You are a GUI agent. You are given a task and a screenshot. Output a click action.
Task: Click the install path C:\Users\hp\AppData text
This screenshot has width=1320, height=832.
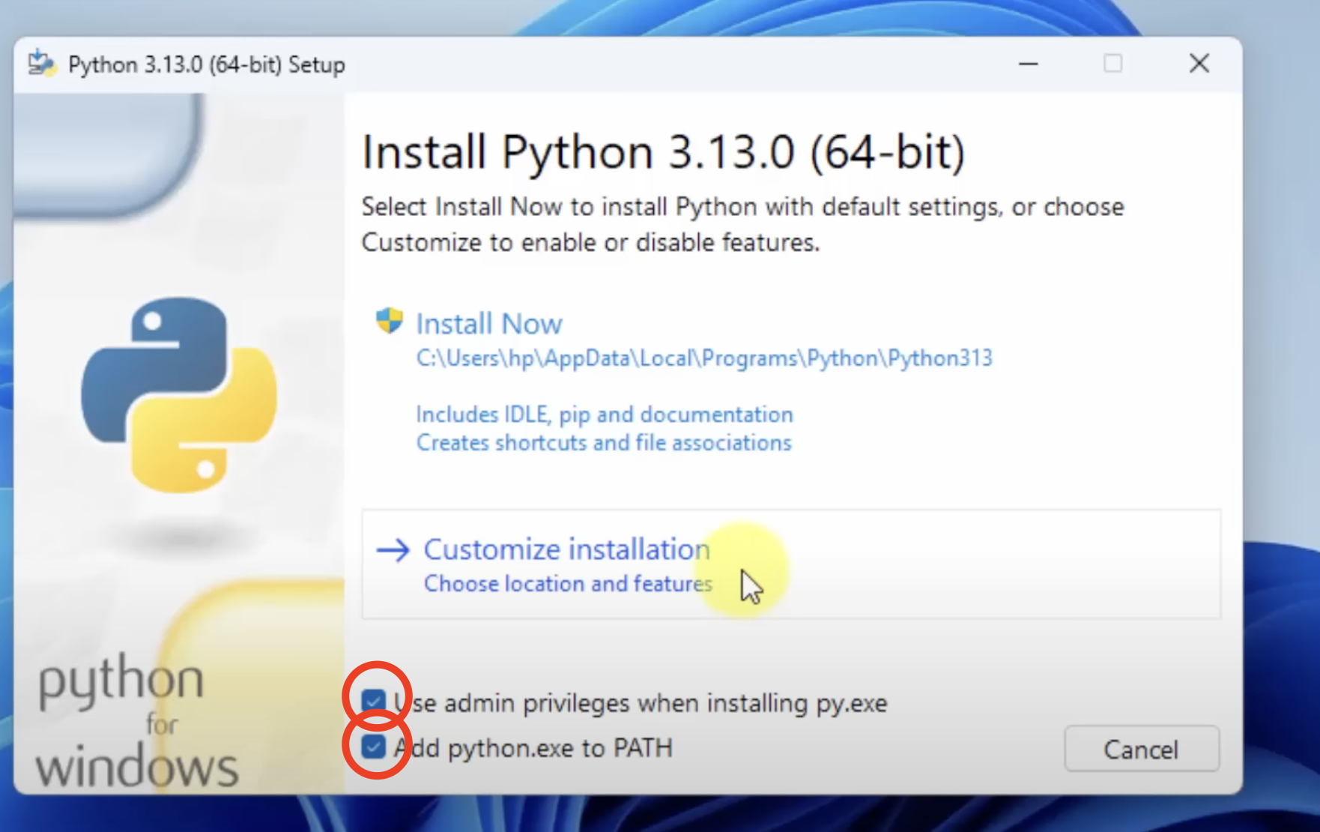[704, 358]
